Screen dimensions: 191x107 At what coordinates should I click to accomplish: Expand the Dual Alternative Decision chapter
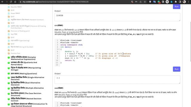click(x=25, y=84)
